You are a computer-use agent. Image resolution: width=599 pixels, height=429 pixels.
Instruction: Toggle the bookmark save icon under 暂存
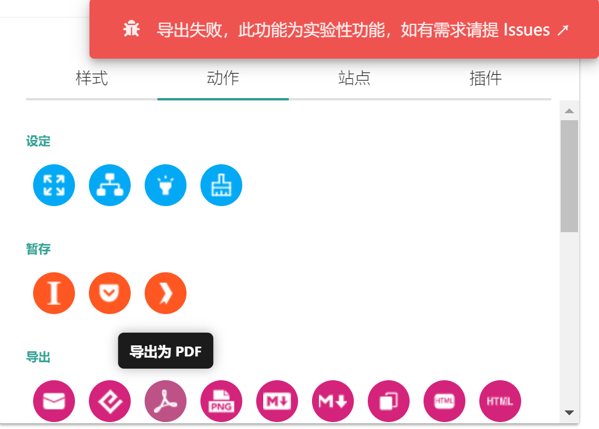166,293
